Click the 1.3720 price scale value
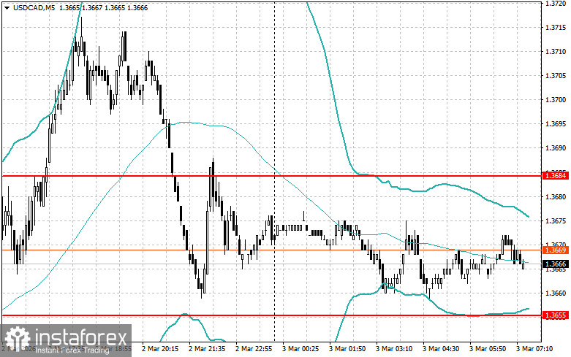The image size is (571, 357). 556,4
